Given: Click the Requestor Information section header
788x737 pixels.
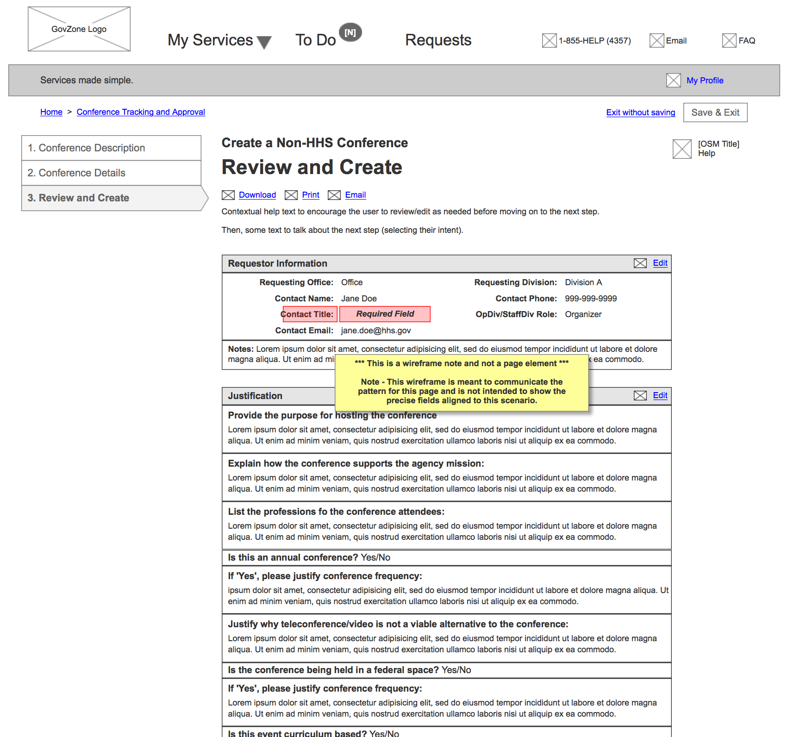Looking at the screenshot, I should 446,263.
